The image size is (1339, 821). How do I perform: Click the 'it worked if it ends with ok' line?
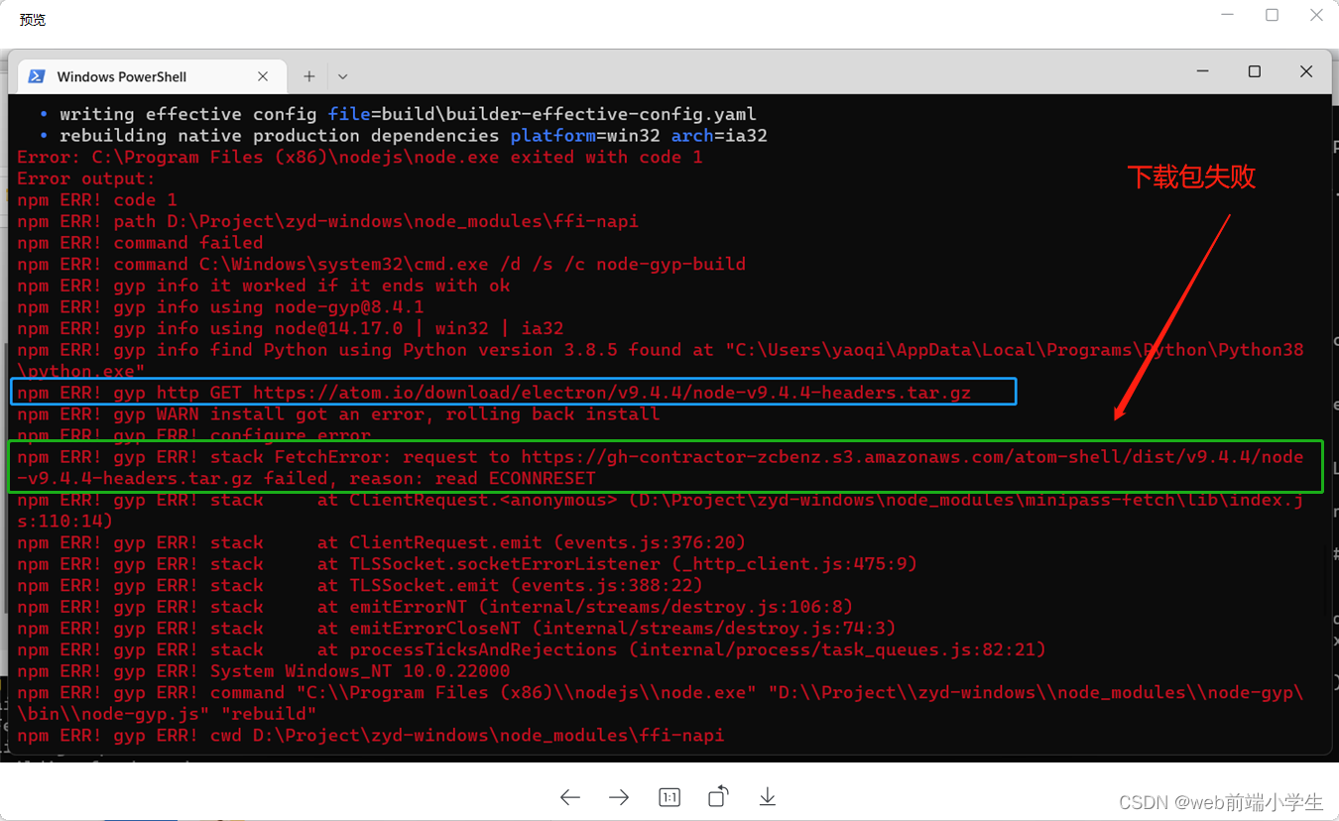point(264,286)
